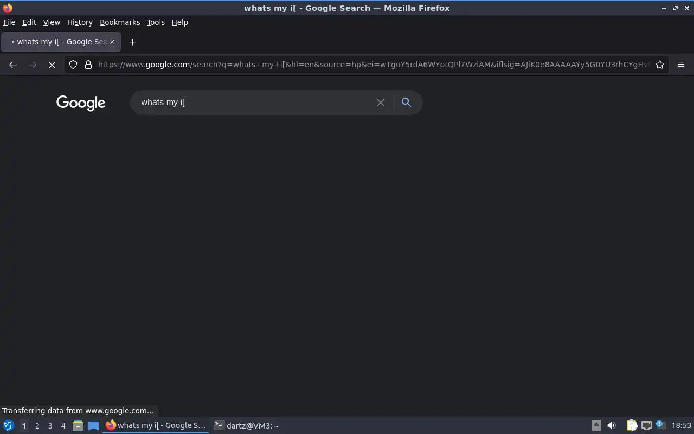
Task: Open the File menu
Action: coord(9,22)
